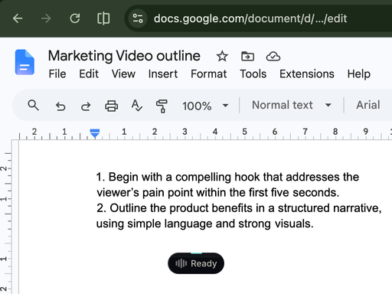This screenshot has height=294, width=392.
Task: Print the document
Action: click(111, 106)
